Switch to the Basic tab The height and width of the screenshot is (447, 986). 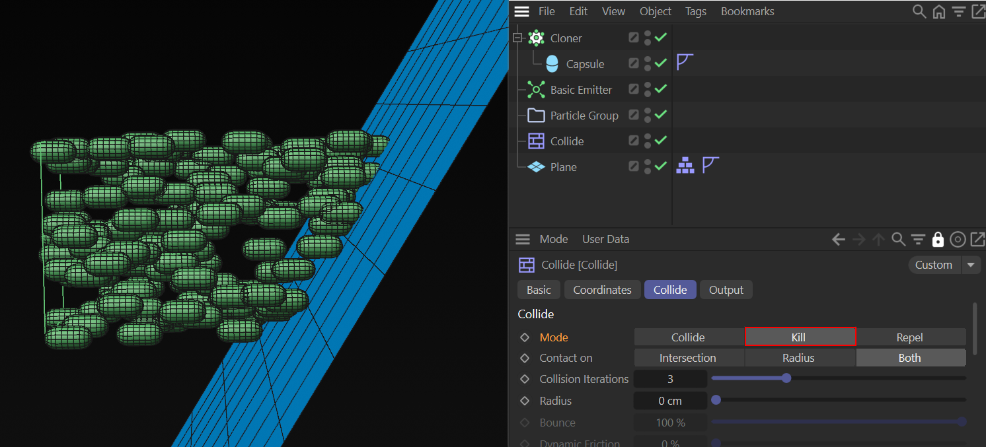tap(539, 290)
